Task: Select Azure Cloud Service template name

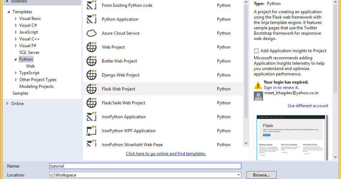Action: pos(121,33)
